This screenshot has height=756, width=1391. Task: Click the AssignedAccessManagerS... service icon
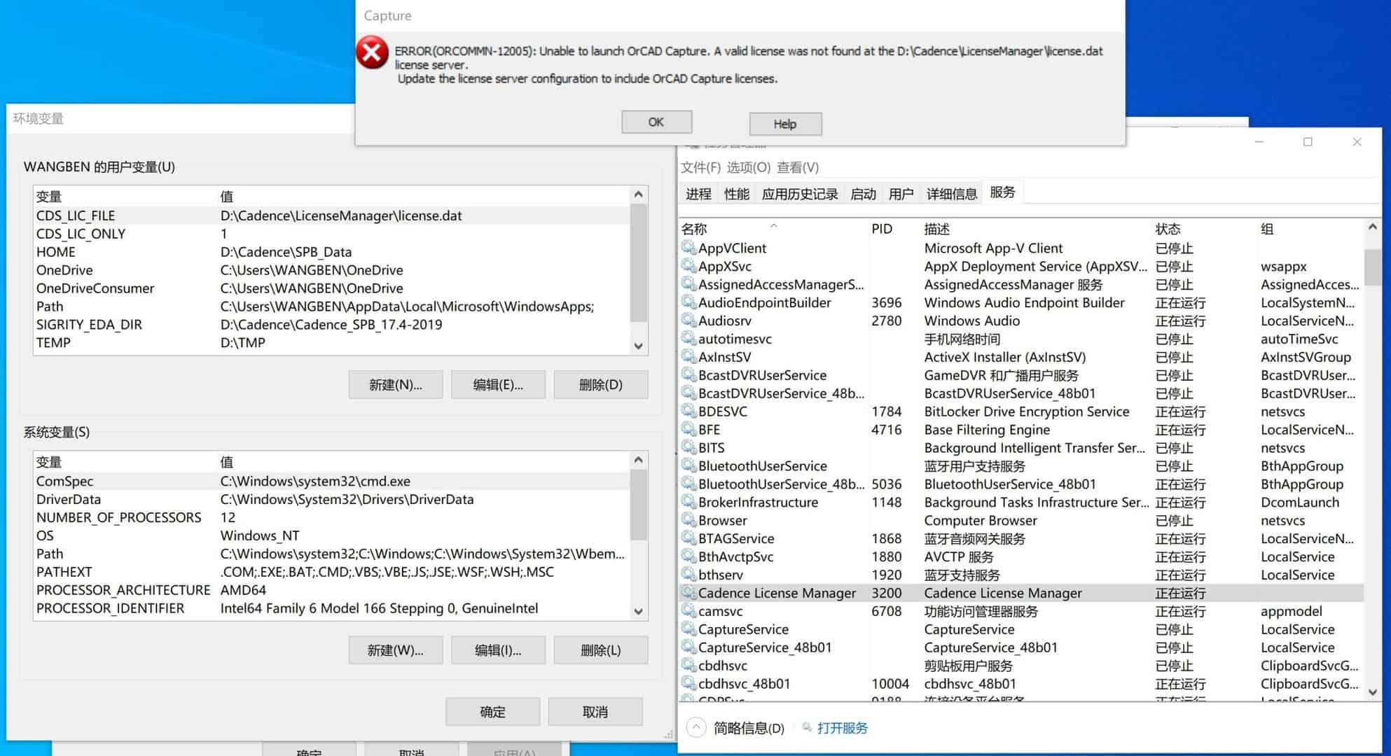(x=688, y=284)
